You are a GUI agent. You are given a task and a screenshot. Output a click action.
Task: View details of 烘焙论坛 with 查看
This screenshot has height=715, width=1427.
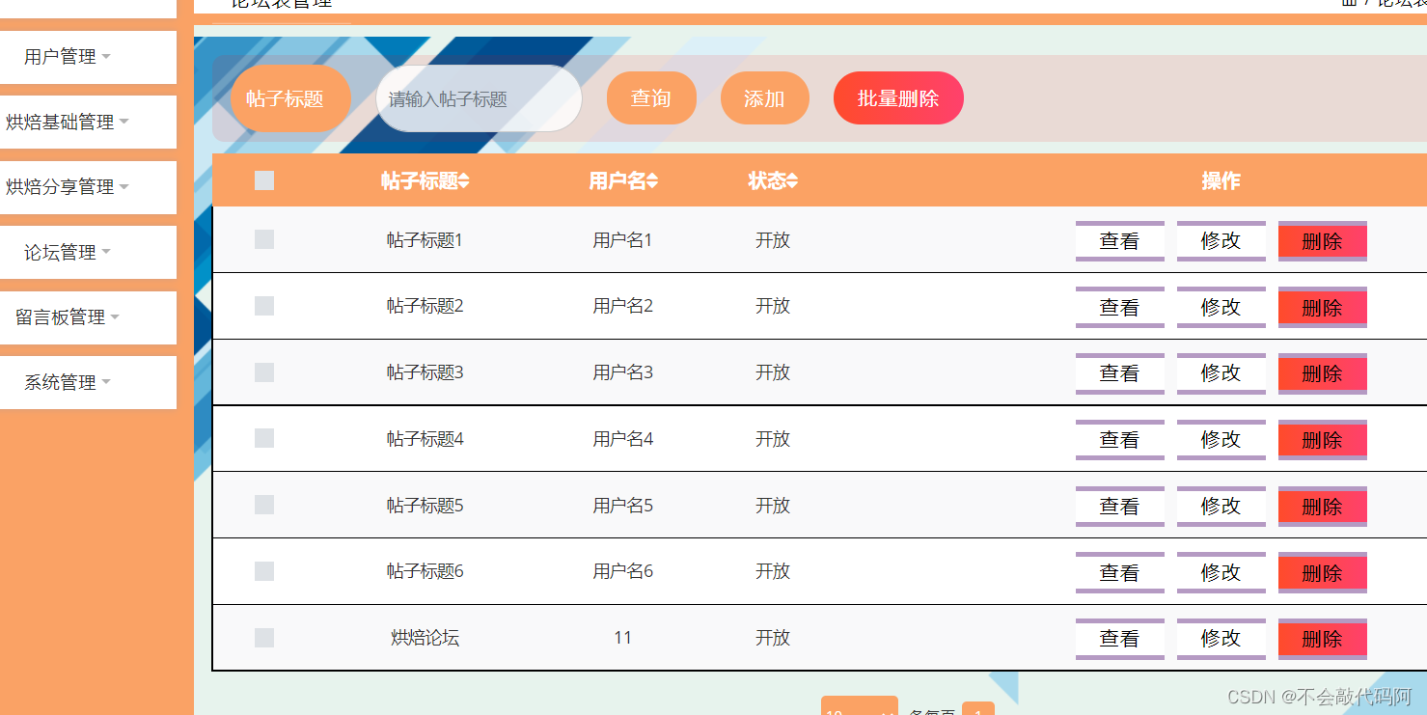pyautogui.click(x=1120, y=639)
